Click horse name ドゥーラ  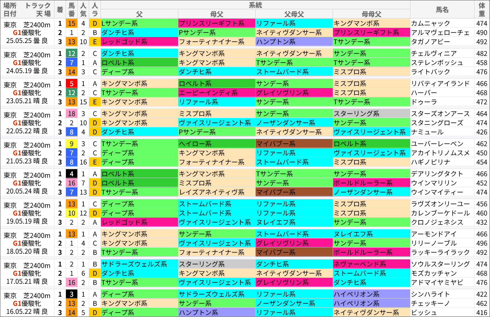[424, 102]
